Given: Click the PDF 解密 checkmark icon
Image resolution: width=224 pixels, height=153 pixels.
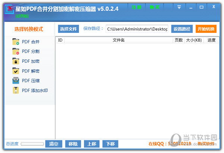Looking at the screenshot, I should [x=16, y=71].
